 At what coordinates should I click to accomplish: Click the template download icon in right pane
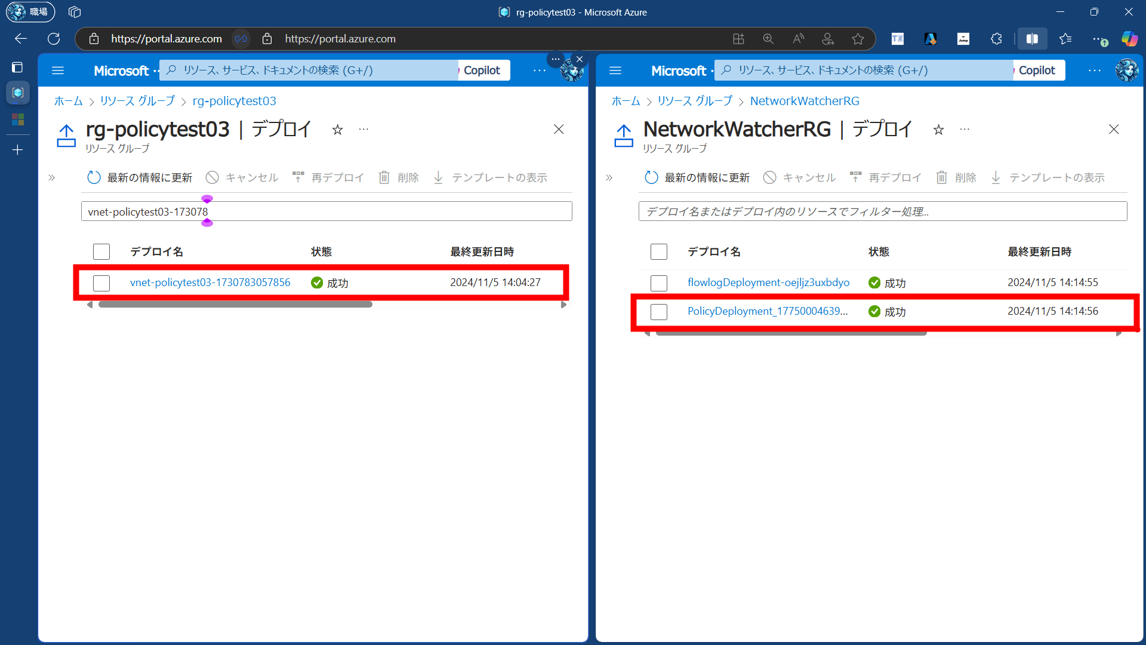[x=996, y=177]
